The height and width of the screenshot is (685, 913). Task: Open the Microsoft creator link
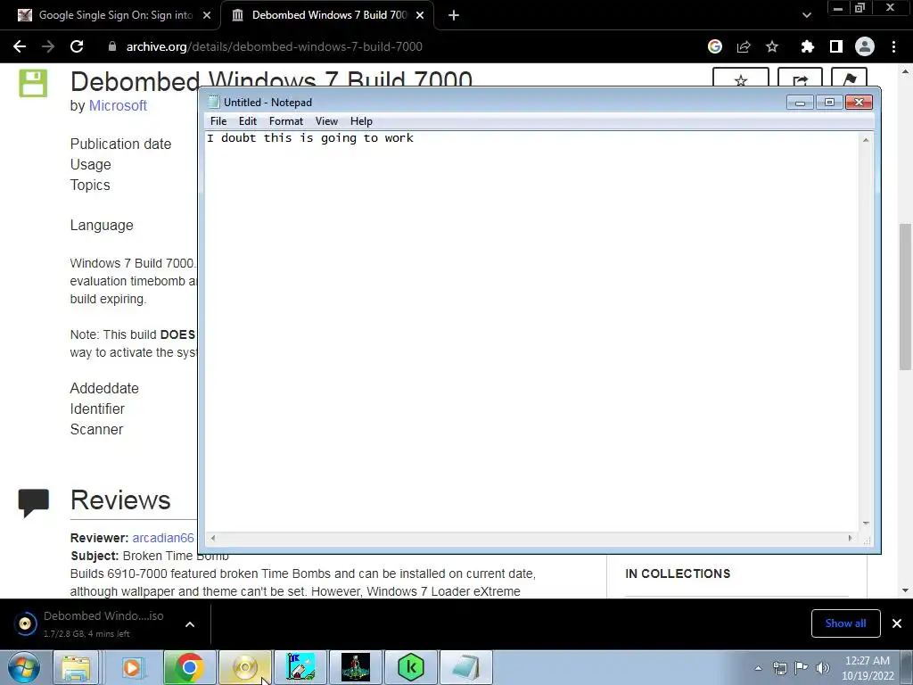118,105
